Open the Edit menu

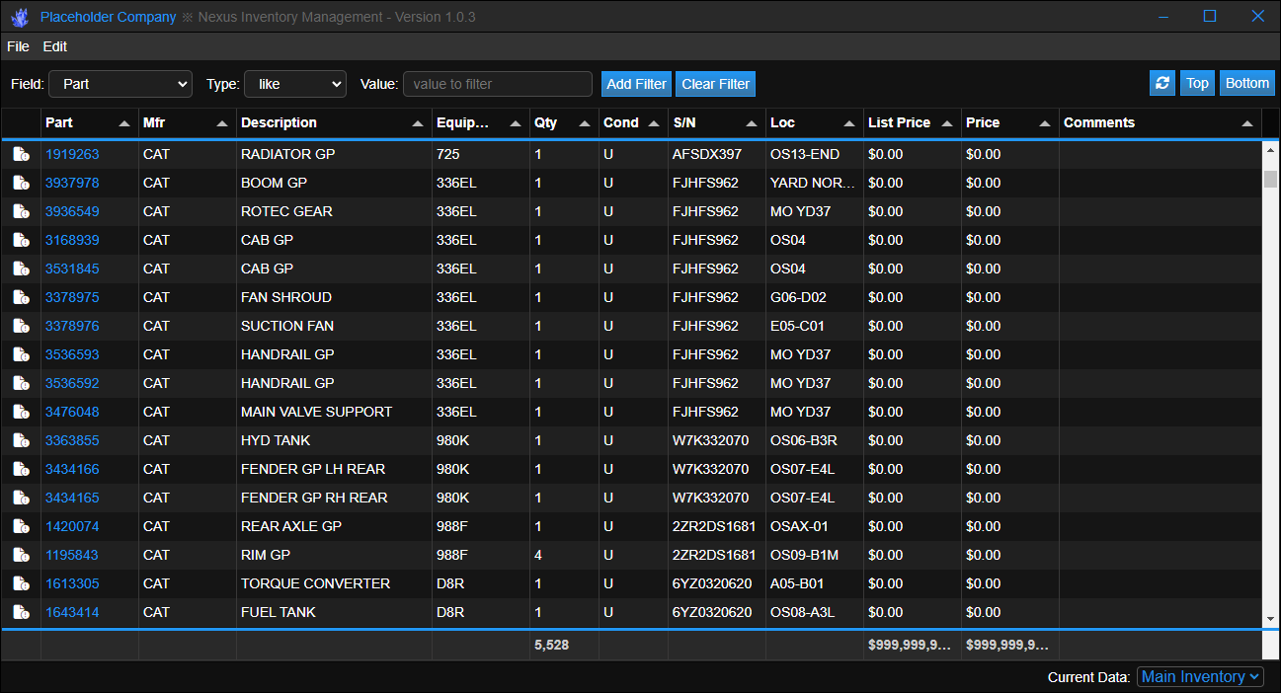(x=55, y=46)
